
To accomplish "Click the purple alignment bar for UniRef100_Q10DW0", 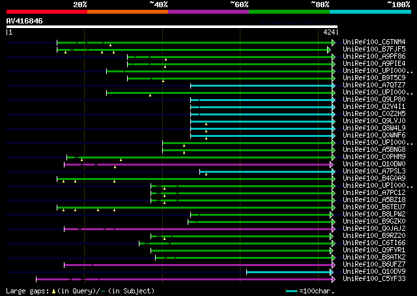I will click(197, 165).
